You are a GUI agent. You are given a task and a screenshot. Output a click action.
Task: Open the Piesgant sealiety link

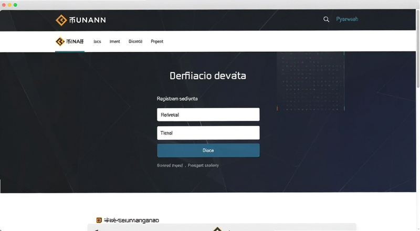pos(203,165)
